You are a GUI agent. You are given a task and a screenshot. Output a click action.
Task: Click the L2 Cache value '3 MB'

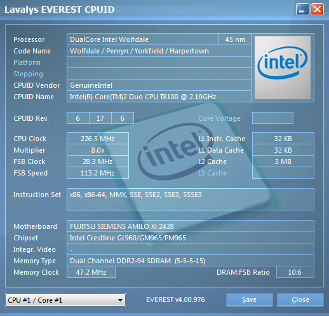coord(283,161)
